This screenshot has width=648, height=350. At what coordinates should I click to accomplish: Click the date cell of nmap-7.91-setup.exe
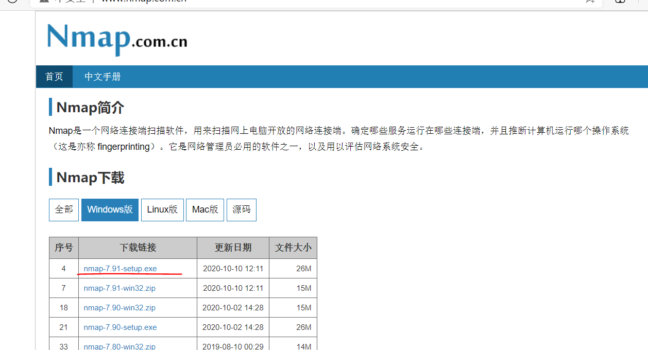pyautogui.click(x=233, y=269)
